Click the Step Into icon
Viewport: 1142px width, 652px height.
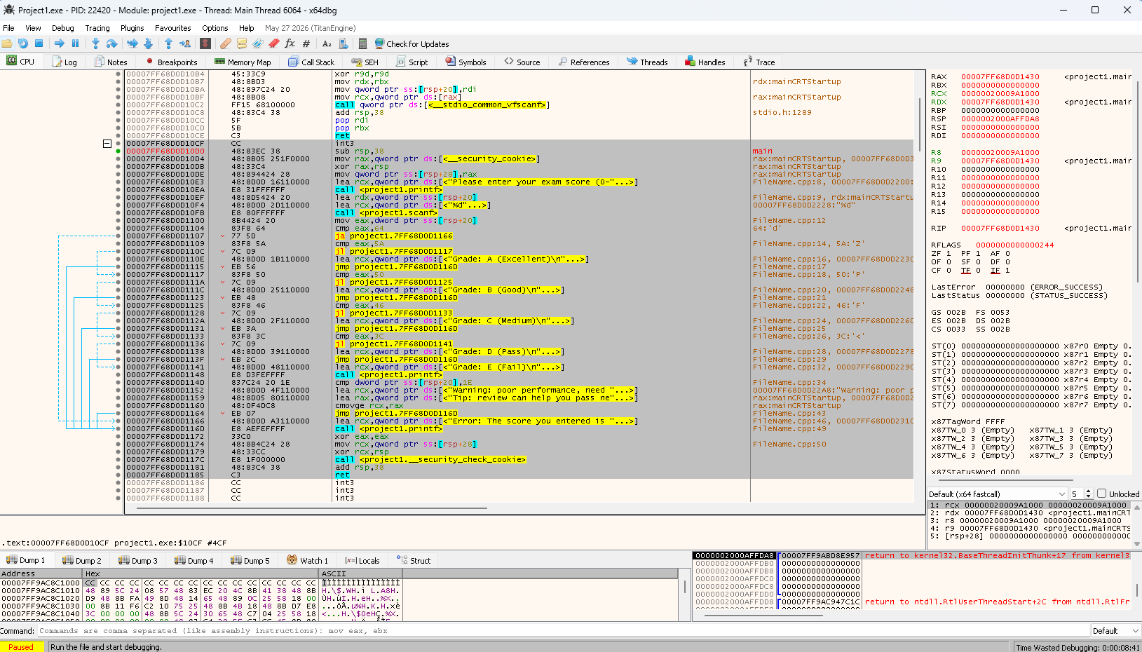95,43
